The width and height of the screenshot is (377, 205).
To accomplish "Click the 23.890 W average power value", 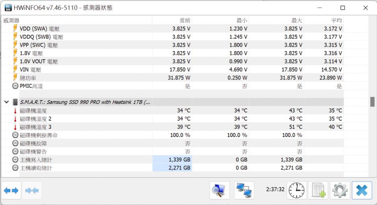I will (330, 78).
